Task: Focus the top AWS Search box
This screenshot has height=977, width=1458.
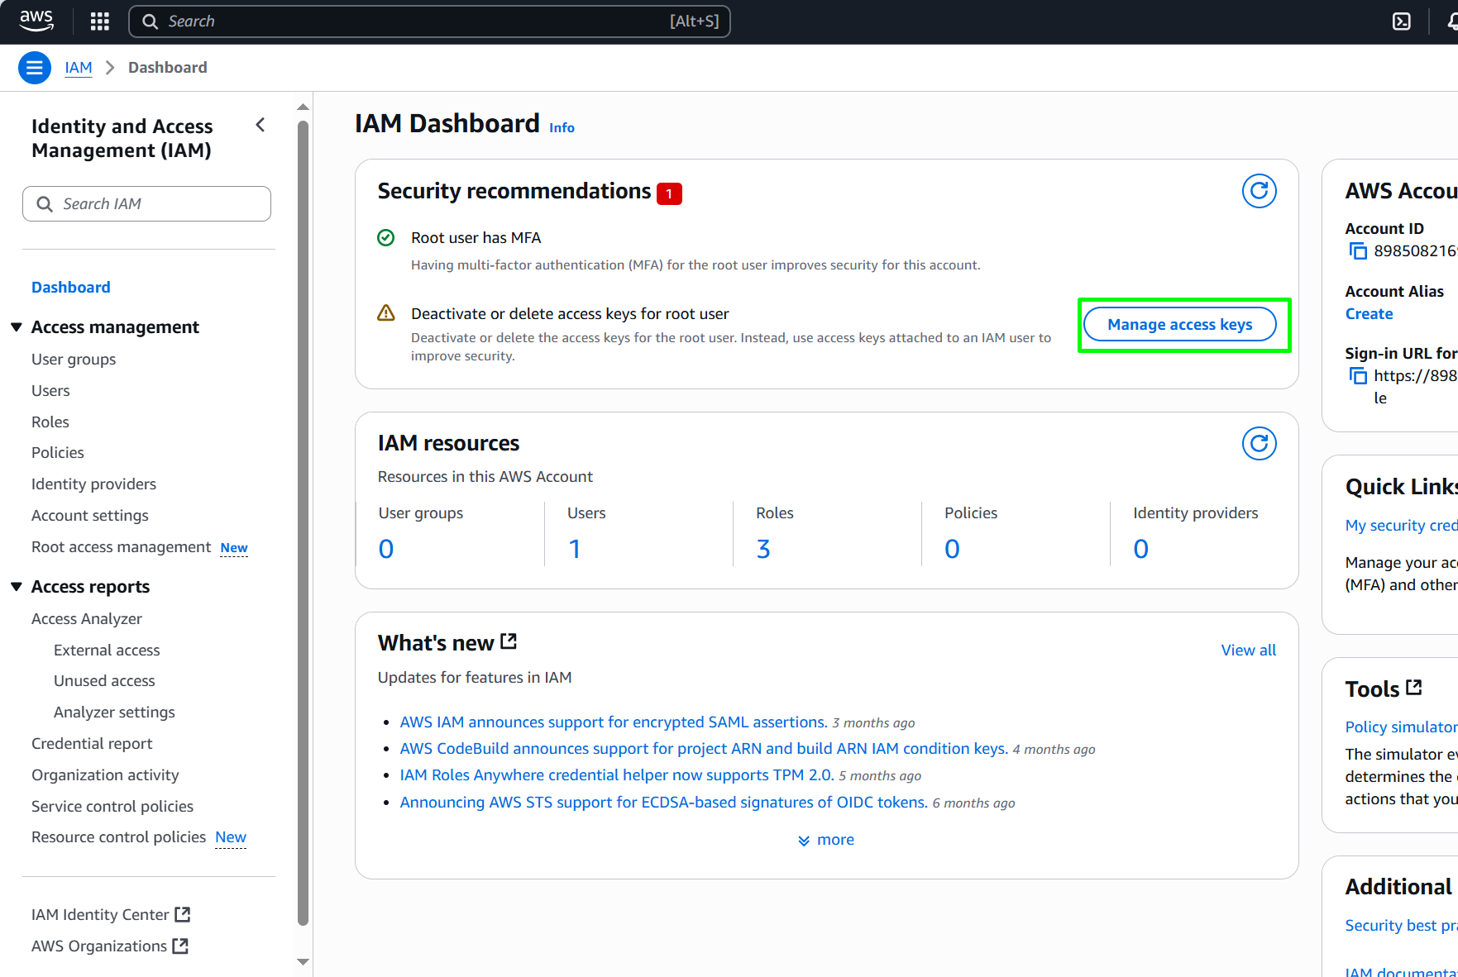Action: 429,21
